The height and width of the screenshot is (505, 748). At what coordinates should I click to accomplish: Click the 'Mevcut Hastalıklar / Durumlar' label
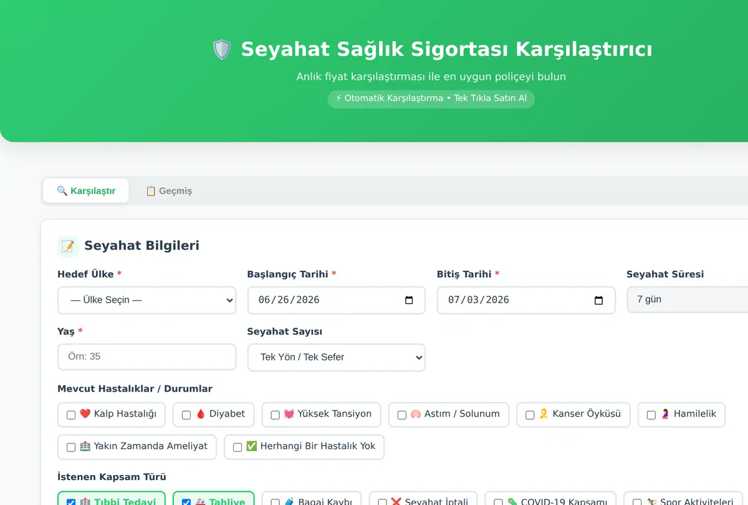[135, 389]
